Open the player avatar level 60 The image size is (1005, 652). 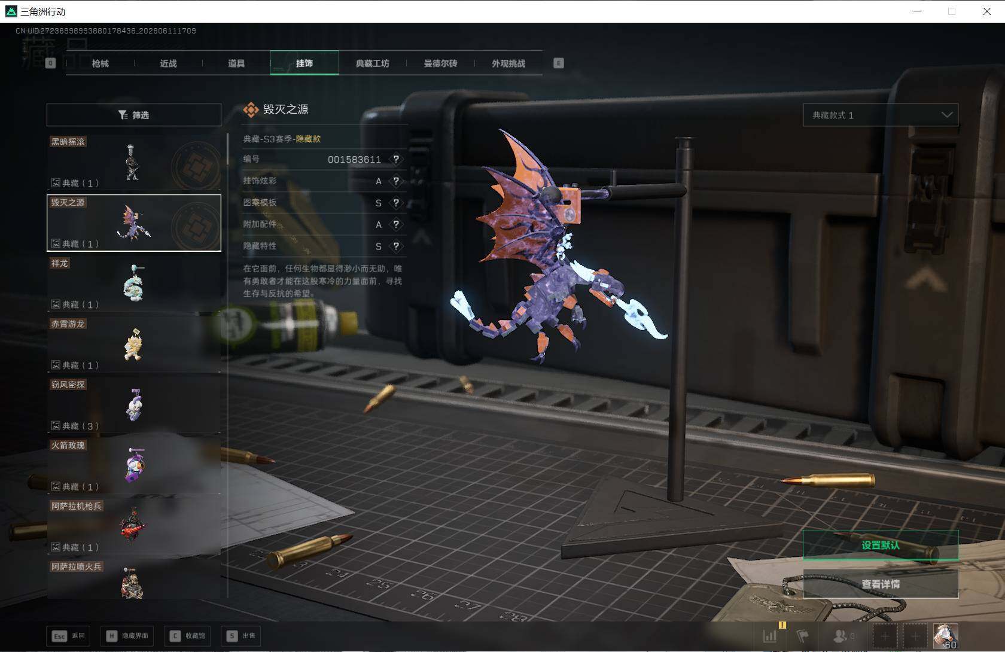click(x=946, y=636)
